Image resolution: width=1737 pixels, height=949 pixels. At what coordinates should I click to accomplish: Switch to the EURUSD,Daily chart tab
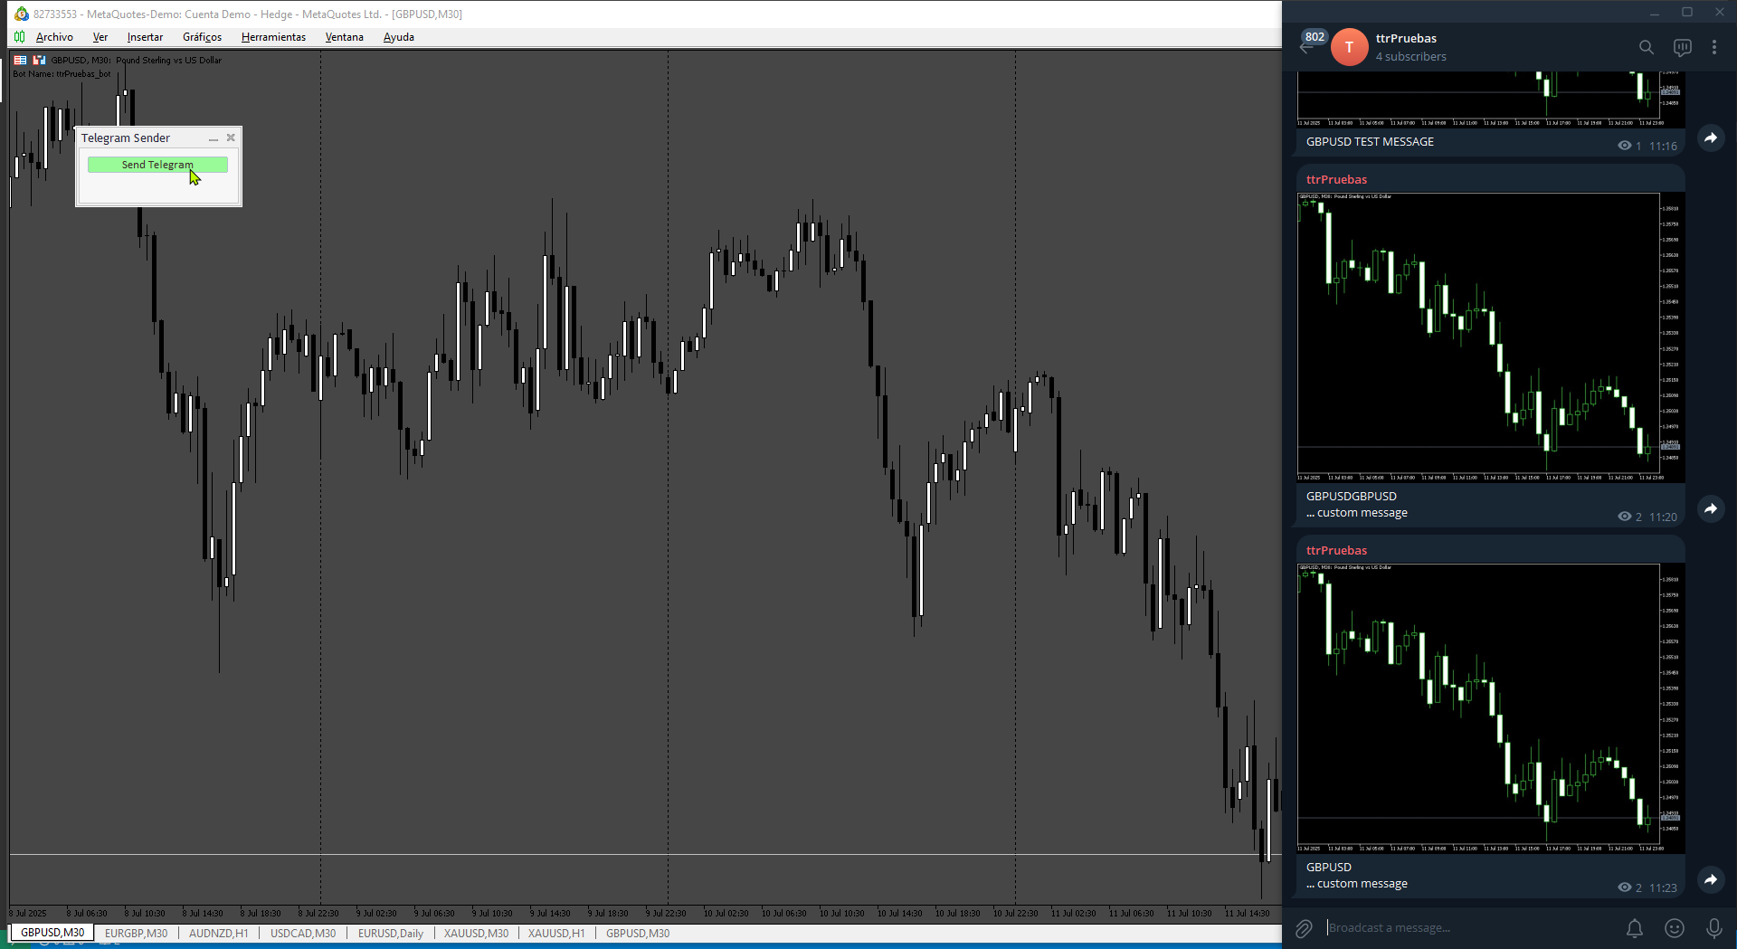[391, 933]
